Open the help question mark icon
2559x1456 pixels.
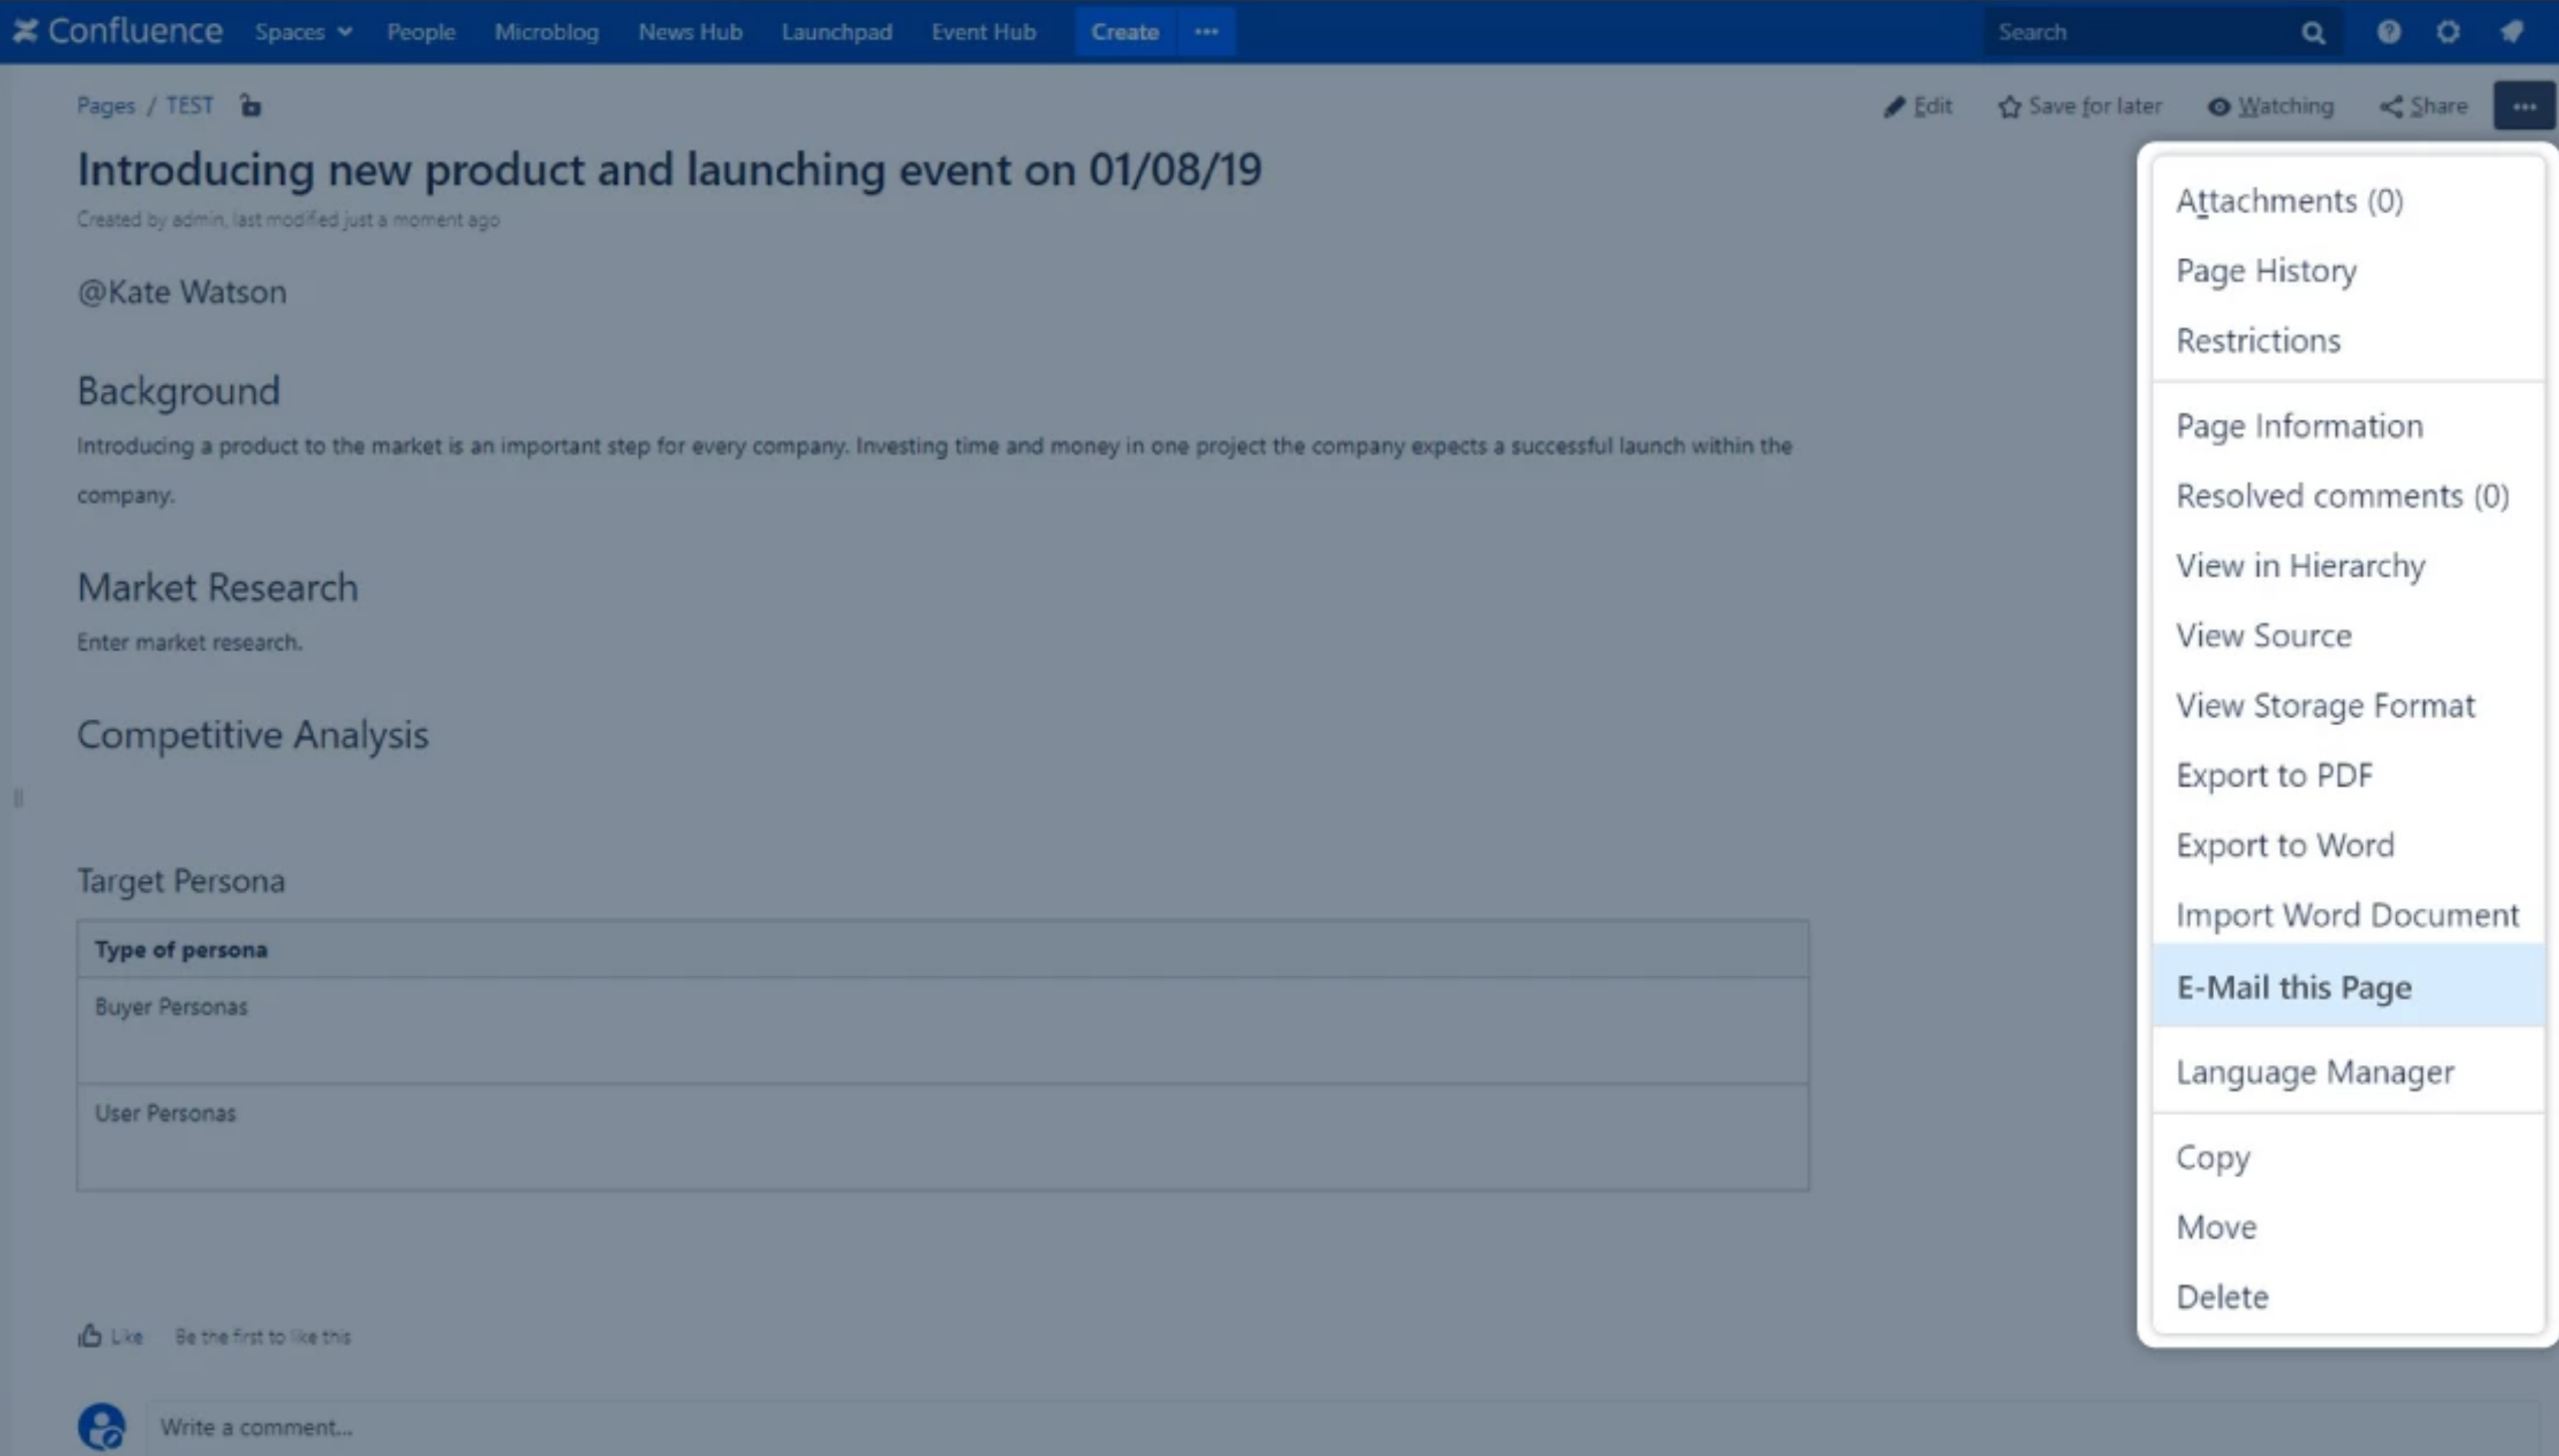tap(2388, 32)
